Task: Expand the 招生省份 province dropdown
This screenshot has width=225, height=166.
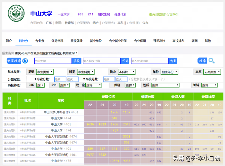Action: pos(46,53)
